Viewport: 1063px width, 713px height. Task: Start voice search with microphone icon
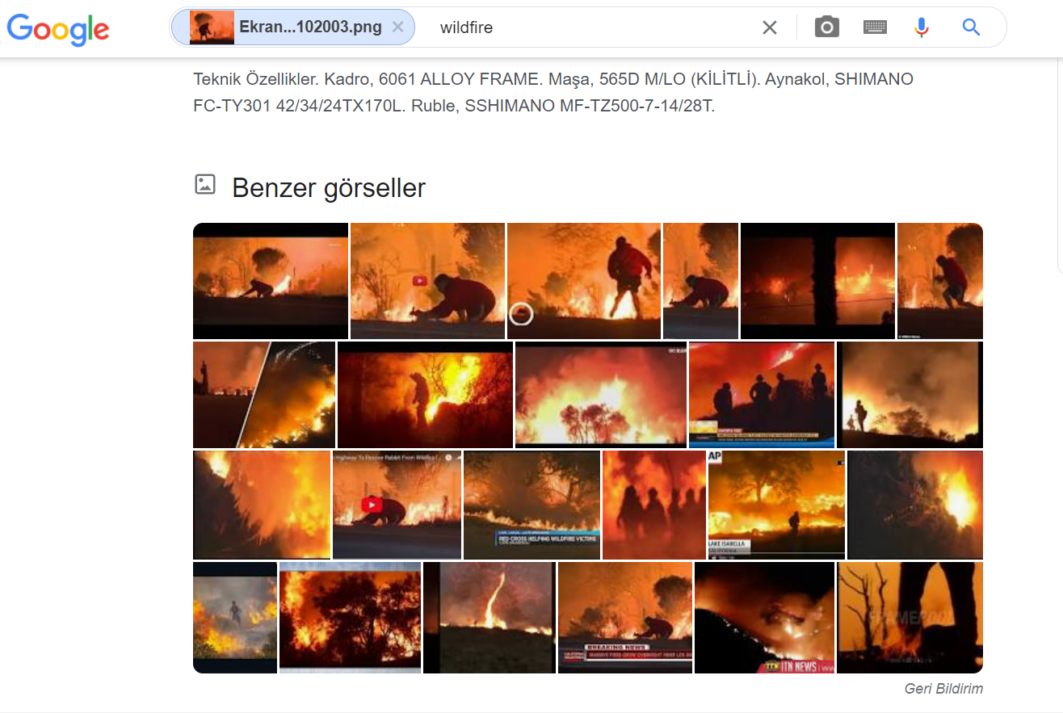coord(922,27)
